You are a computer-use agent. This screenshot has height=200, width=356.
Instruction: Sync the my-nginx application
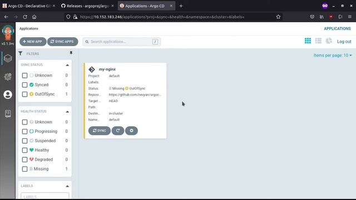(x=100, y=131)
